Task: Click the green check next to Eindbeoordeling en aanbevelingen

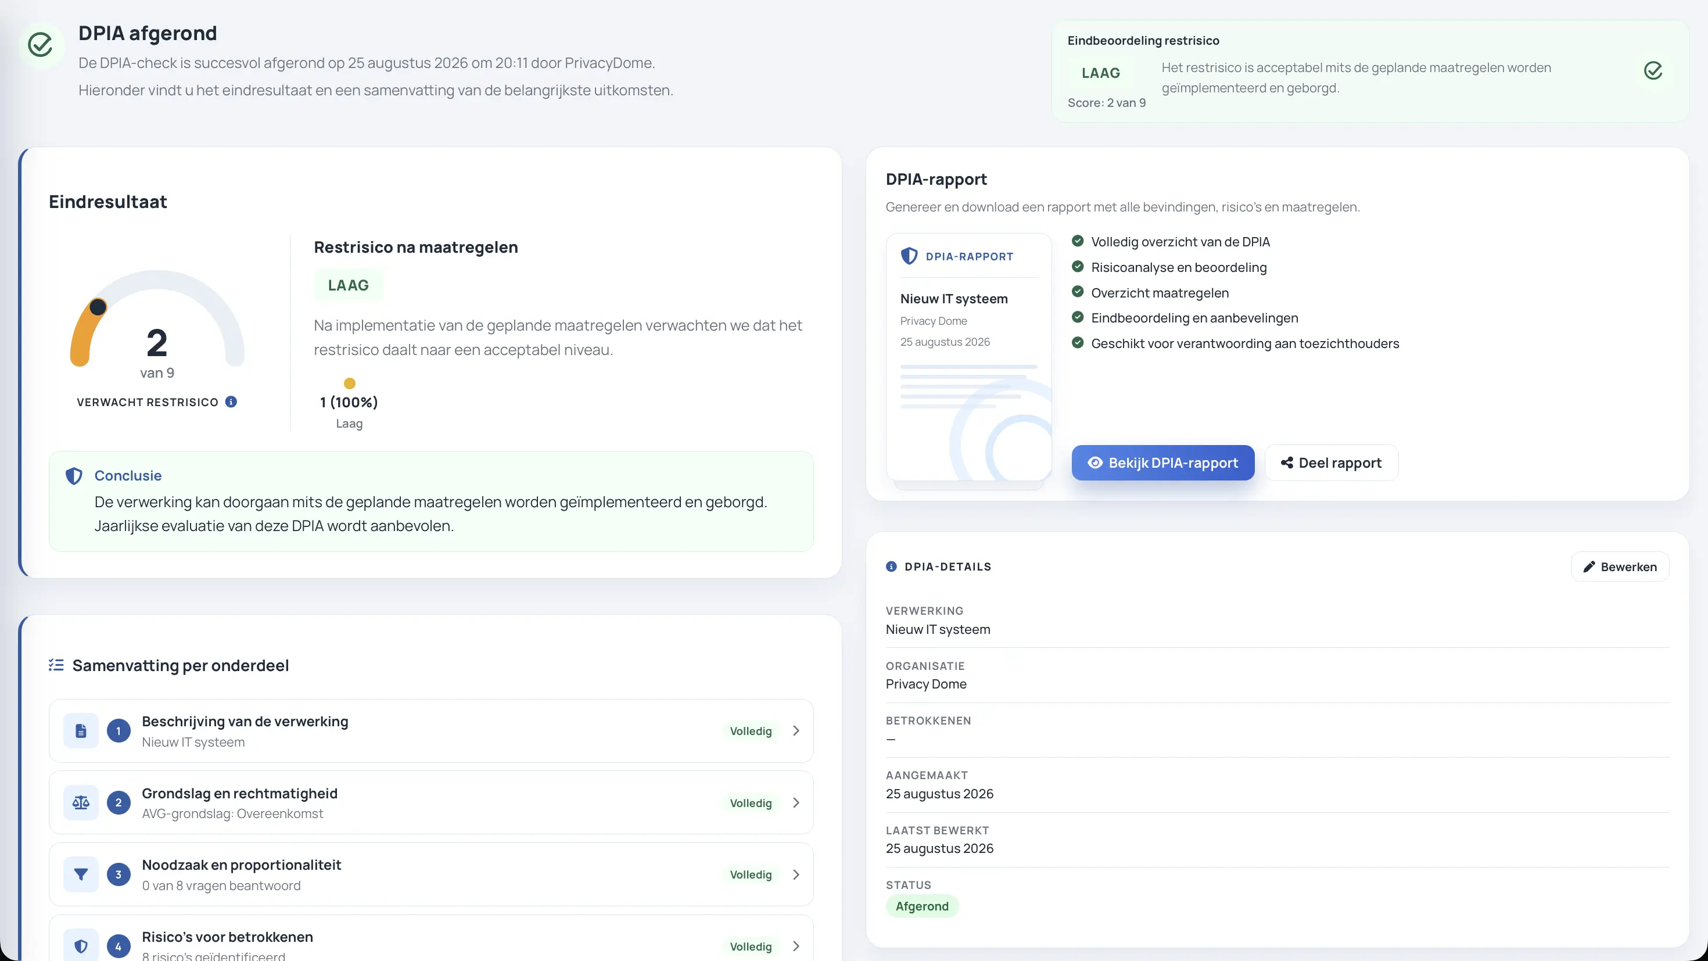Action: pos(1078,318)
